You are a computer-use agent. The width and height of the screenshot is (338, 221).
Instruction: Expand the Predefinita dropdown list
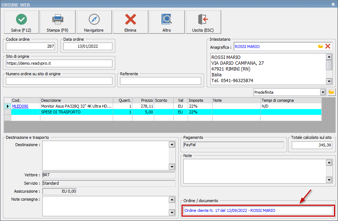coord(322,92)
